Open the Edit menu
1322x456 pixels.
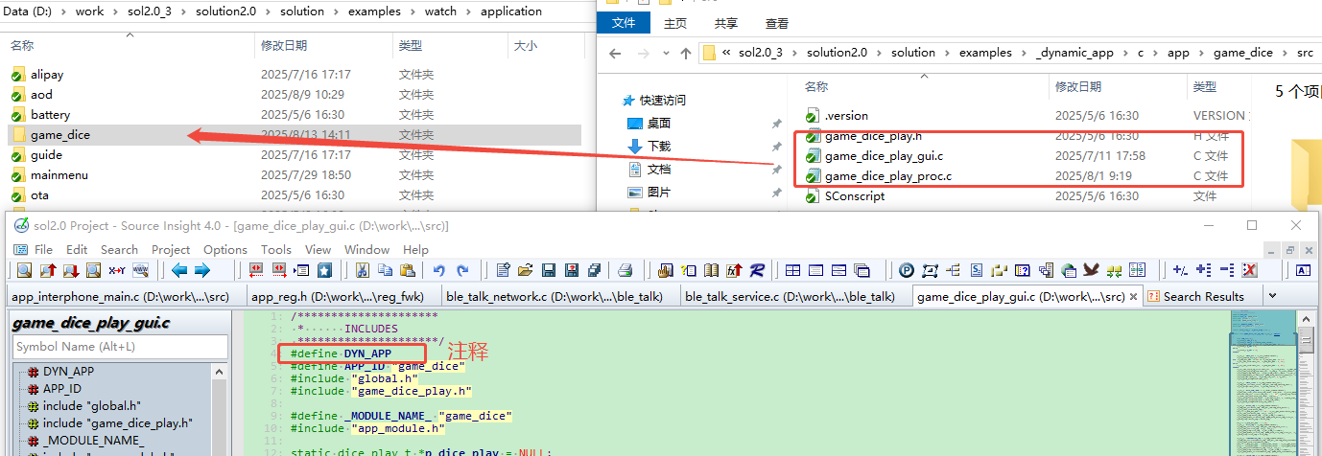[x=77, y=249]
